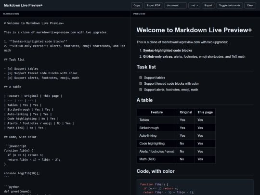Click 'console.log(fib(10));' line in editor
The width and height of the screenshot is (260, 195).
coord(22,173)
